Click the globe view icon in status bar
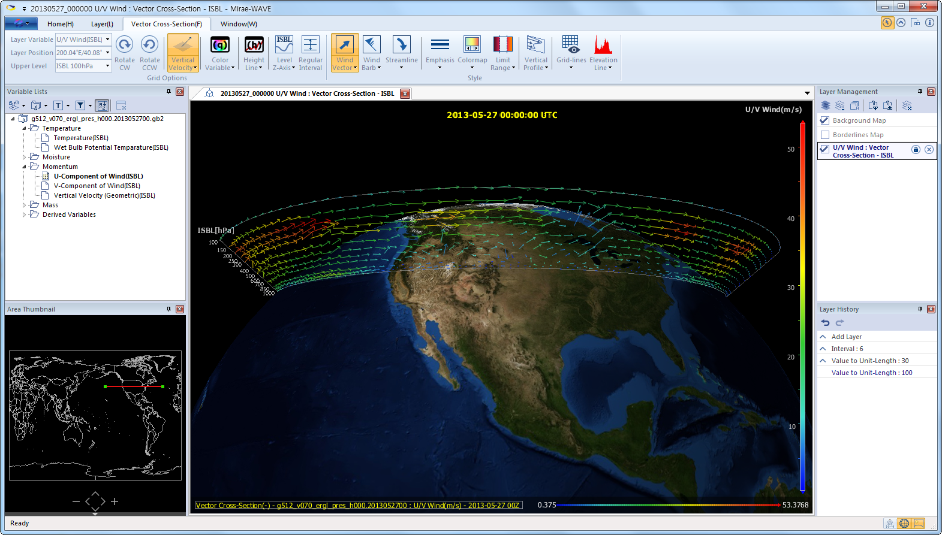This screenshot has height=535, width=942. click(x=904, y=523)
